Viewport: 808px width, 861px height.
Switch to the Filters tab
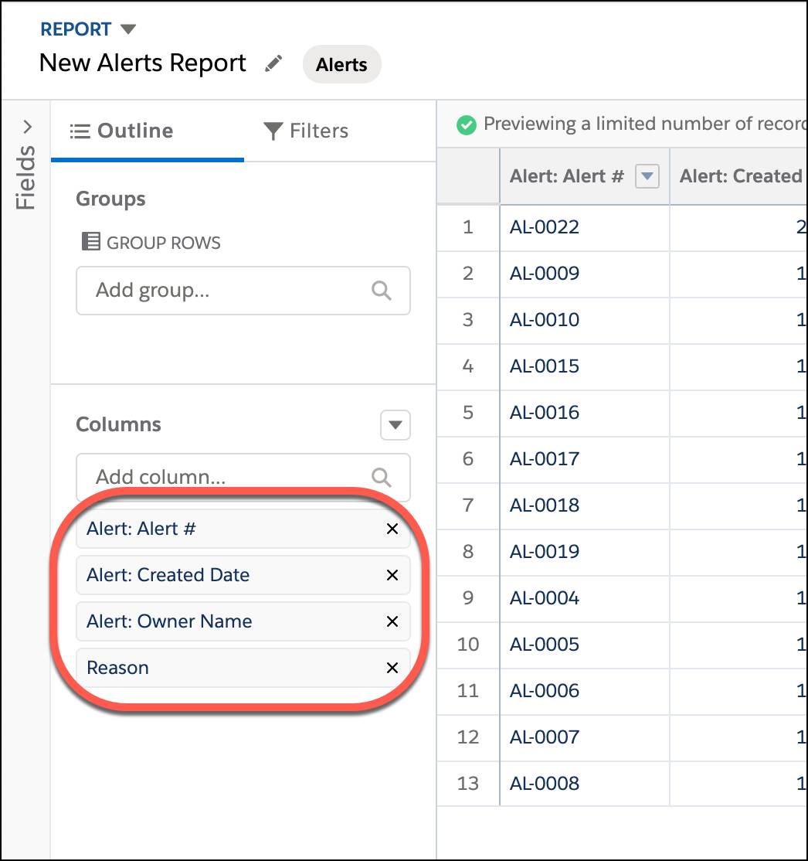306,131
